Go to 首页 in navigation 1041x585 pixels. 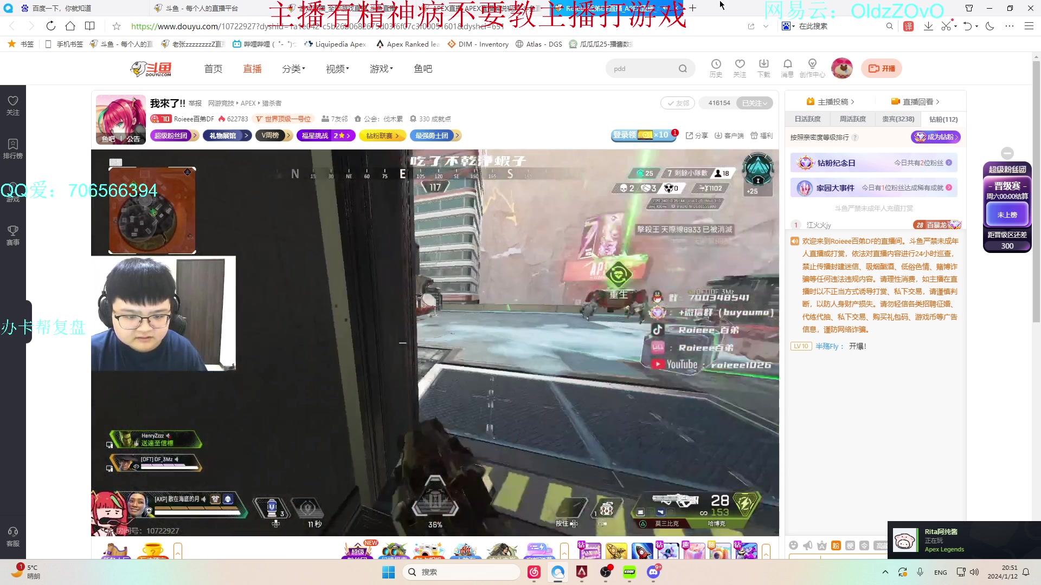pos(213,69)
